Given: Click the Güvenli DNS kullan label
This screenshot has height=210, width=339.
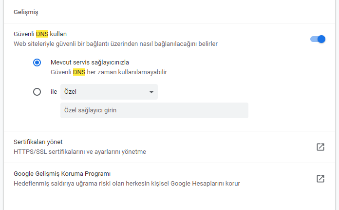Looking at the screenshot, I should (40, 34).
